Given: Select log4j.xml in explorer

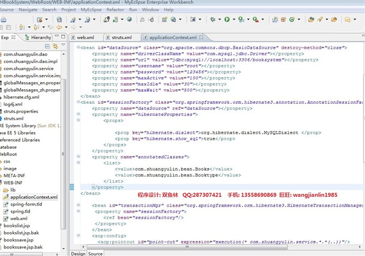Looking at the screenshot, I should click(13, 104).
